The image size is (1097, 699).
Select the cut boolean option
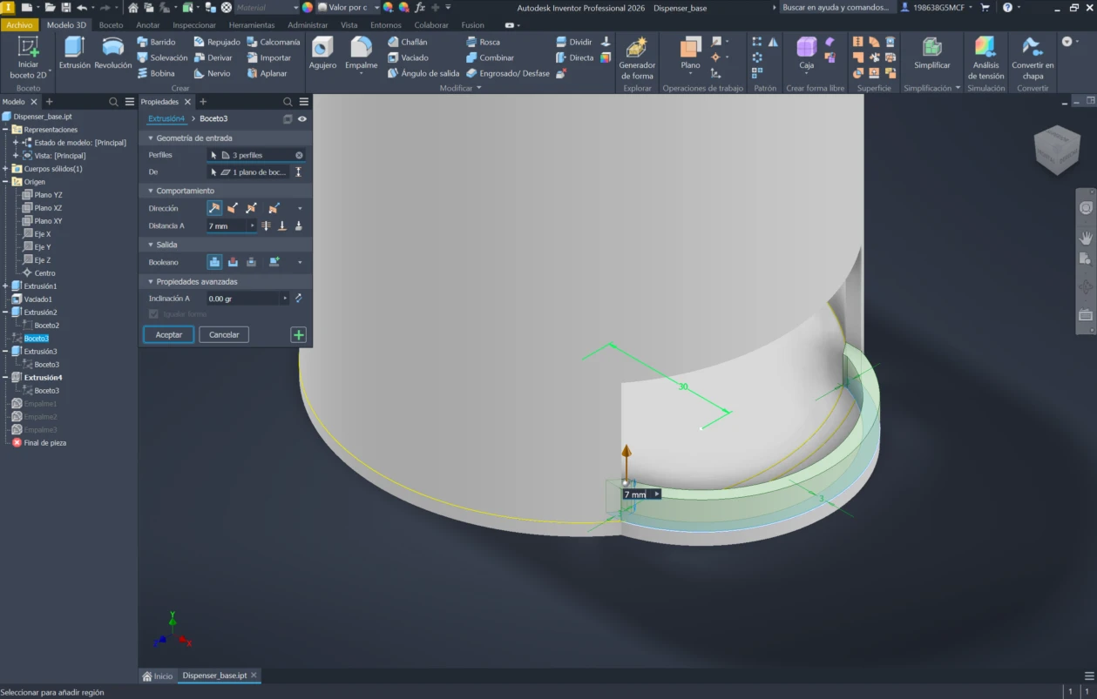pyautogui.click(x=233, y=262)
